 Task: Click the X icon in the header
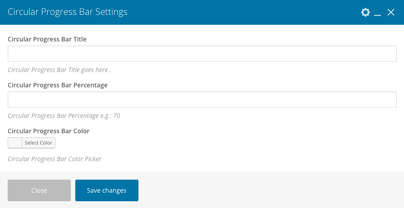[x=391, y=13]
